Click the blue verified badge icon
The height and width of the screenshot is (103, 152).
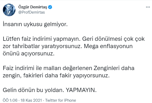coord(50,7)
